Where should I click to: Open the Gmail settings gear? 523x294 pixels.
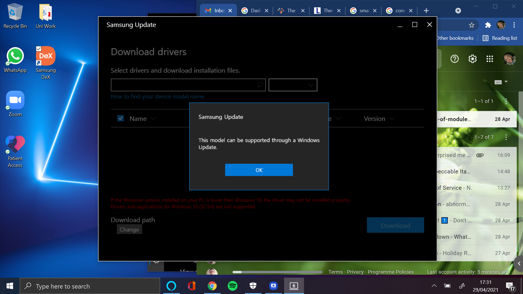pyautogui.click(x=473, y=59)
